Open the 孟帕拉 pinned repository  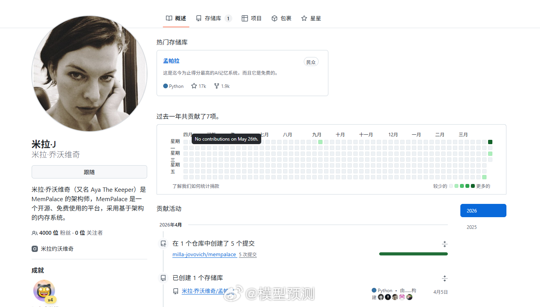click(171, 61)
